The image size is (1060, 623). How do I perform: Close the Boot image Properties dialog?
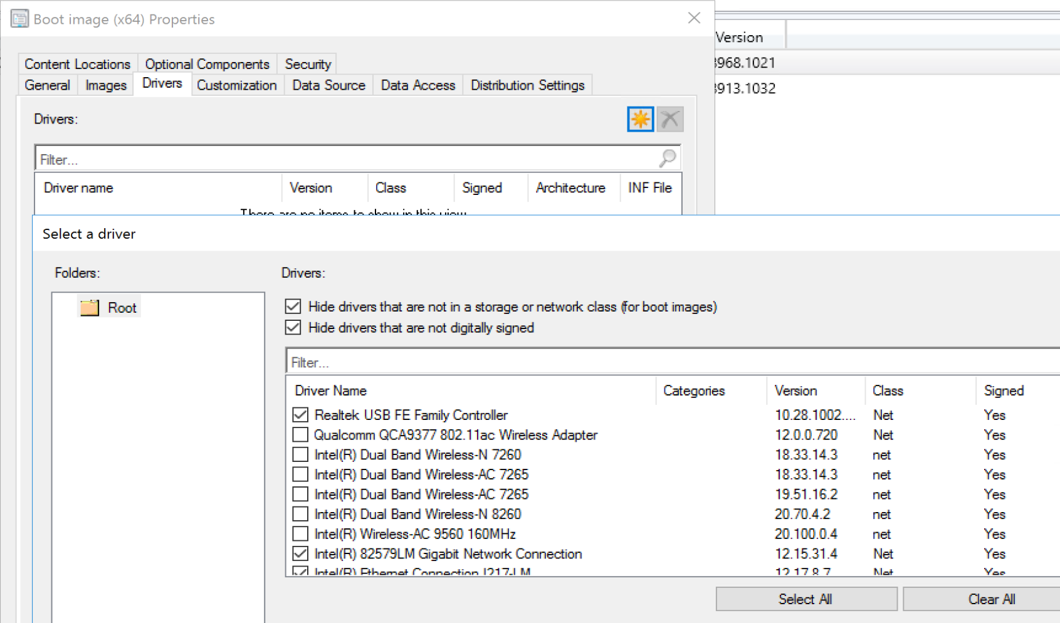click(x=693, y=18)
